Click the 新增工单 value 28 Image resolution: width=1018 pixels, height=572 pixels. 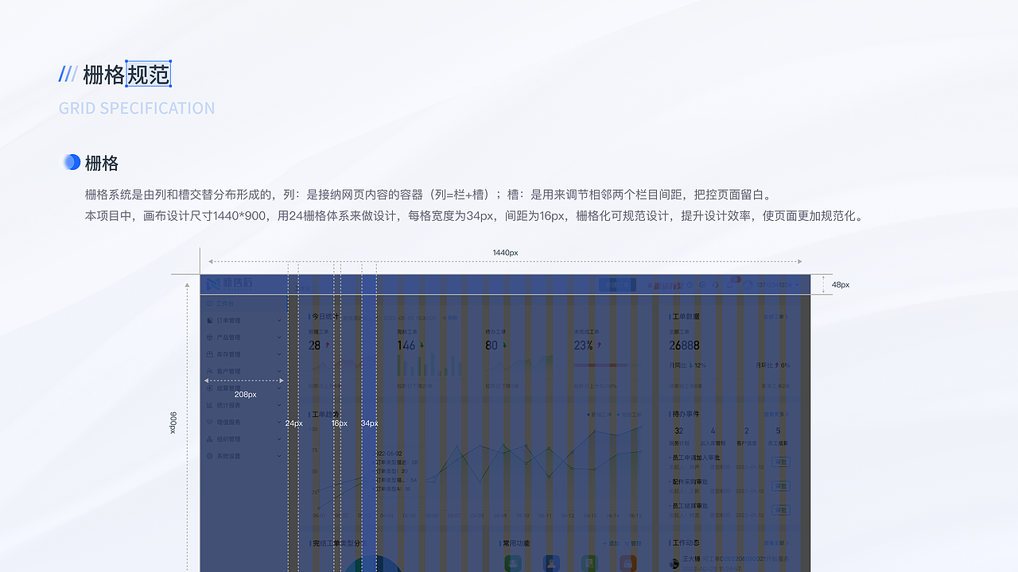pos(315,346)
